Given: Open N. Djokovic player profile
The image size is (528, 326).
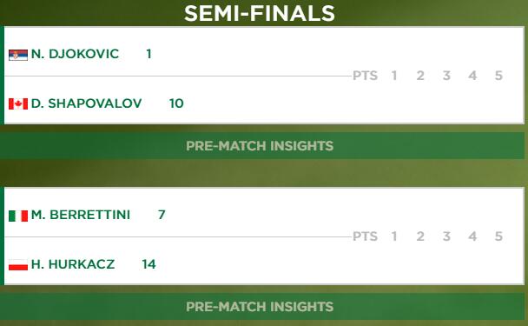Looking at the screenshot, I should tap(75, 54).
